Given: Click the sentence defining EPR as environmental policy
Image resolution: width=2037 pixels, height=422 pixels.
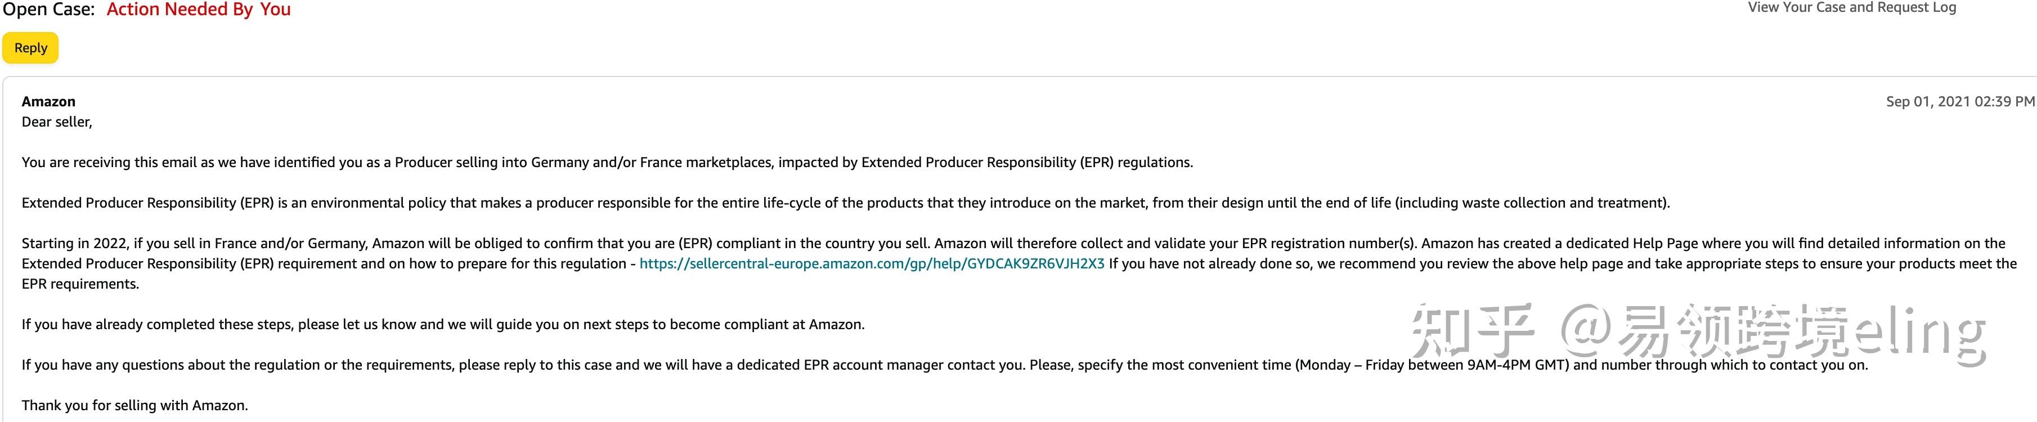Looking at the screenshot, I should coord(845,203).
